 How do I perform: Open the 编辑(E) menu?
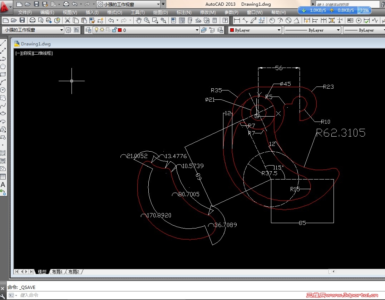[x=47, y=12]
